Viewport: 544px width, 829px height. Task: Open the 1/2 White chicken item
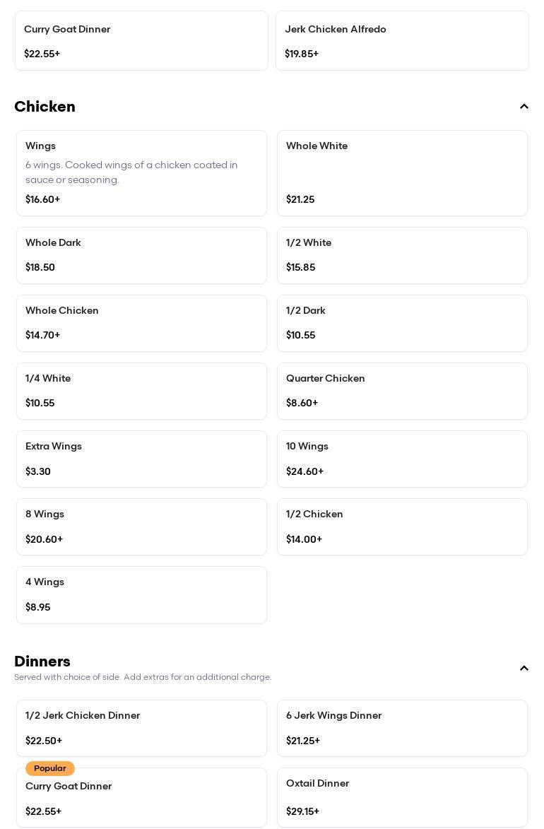click(x=402, y=255)
